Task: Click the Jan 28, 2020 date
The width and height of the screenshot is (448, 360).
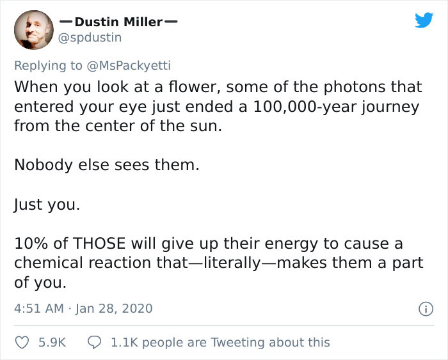Action: tap(114, 308)
